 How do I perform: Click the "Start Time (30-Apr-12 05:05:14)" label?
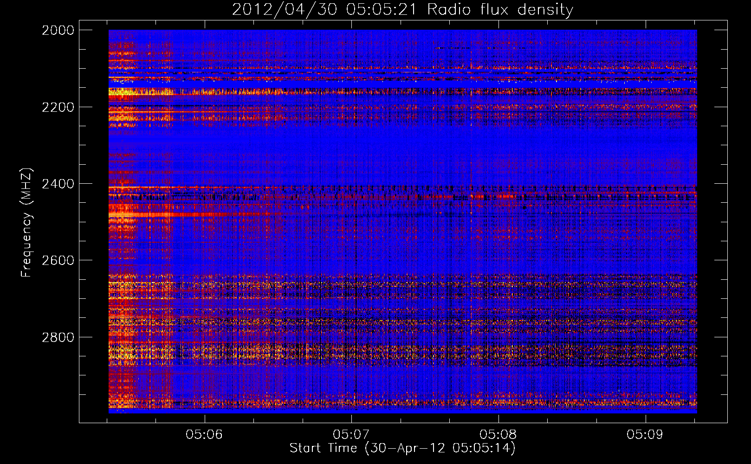coord(402,448)
